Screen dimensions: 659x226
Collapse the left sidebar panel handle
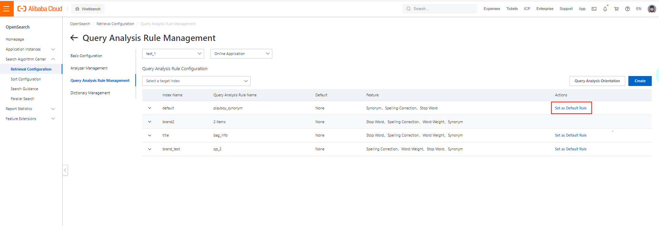65,170
